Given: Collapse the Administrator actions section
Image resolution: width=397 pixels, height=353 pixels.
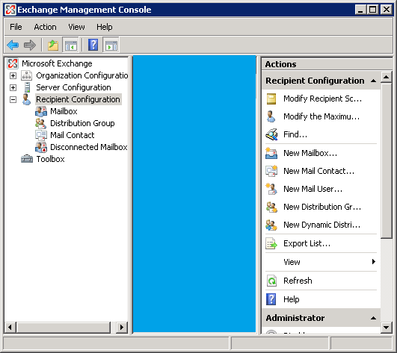Looking at the screenshot, I should pos(373,318).
